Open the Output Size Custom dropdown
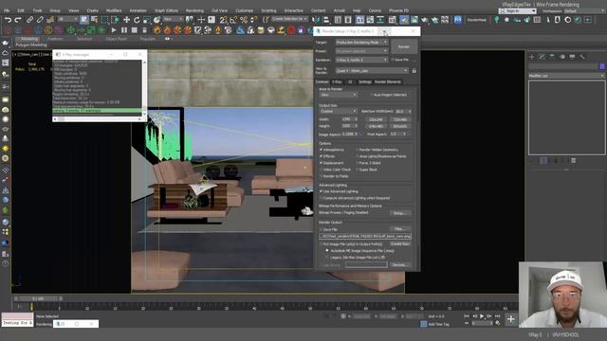Screen dimensions: 607x341 click(x=338, y=112)
